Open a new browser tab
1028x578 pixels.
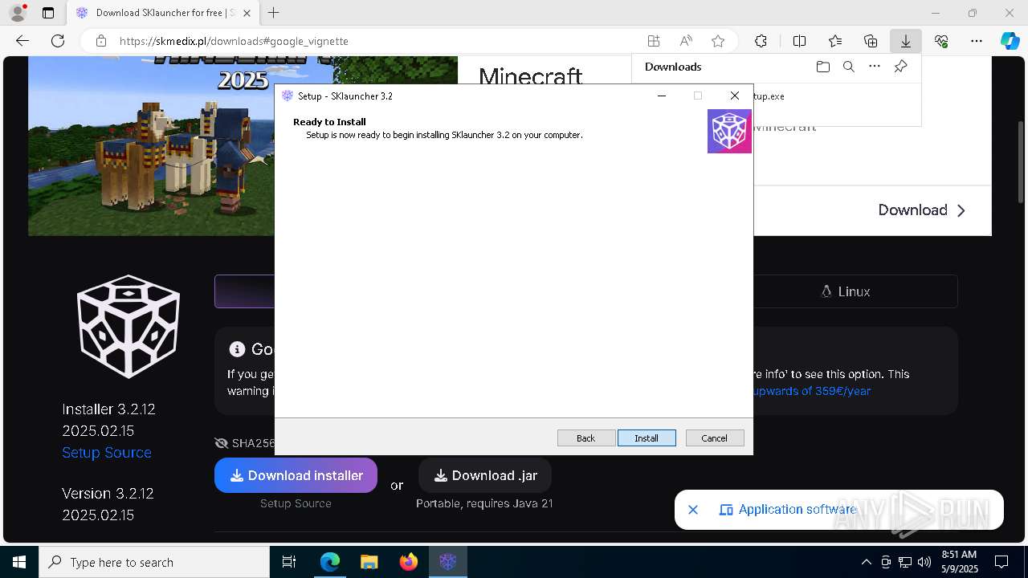click(274, 13)
